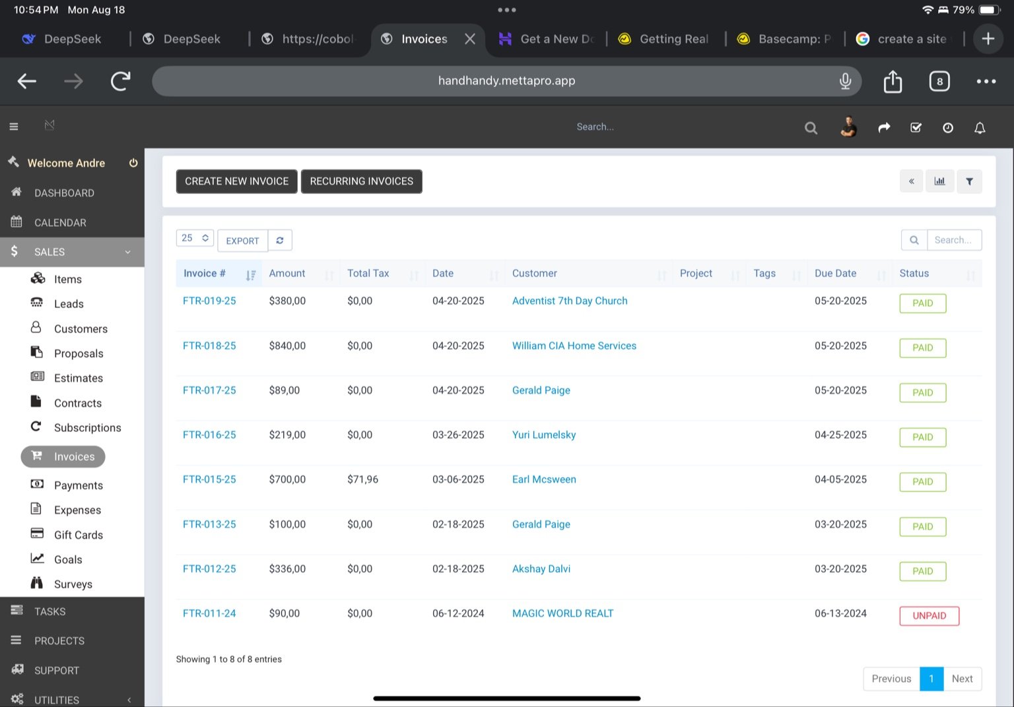Collapse the SALES section chevron
Image resolution: width=1014 pixels, height=707 pixels.
point(128,252)
